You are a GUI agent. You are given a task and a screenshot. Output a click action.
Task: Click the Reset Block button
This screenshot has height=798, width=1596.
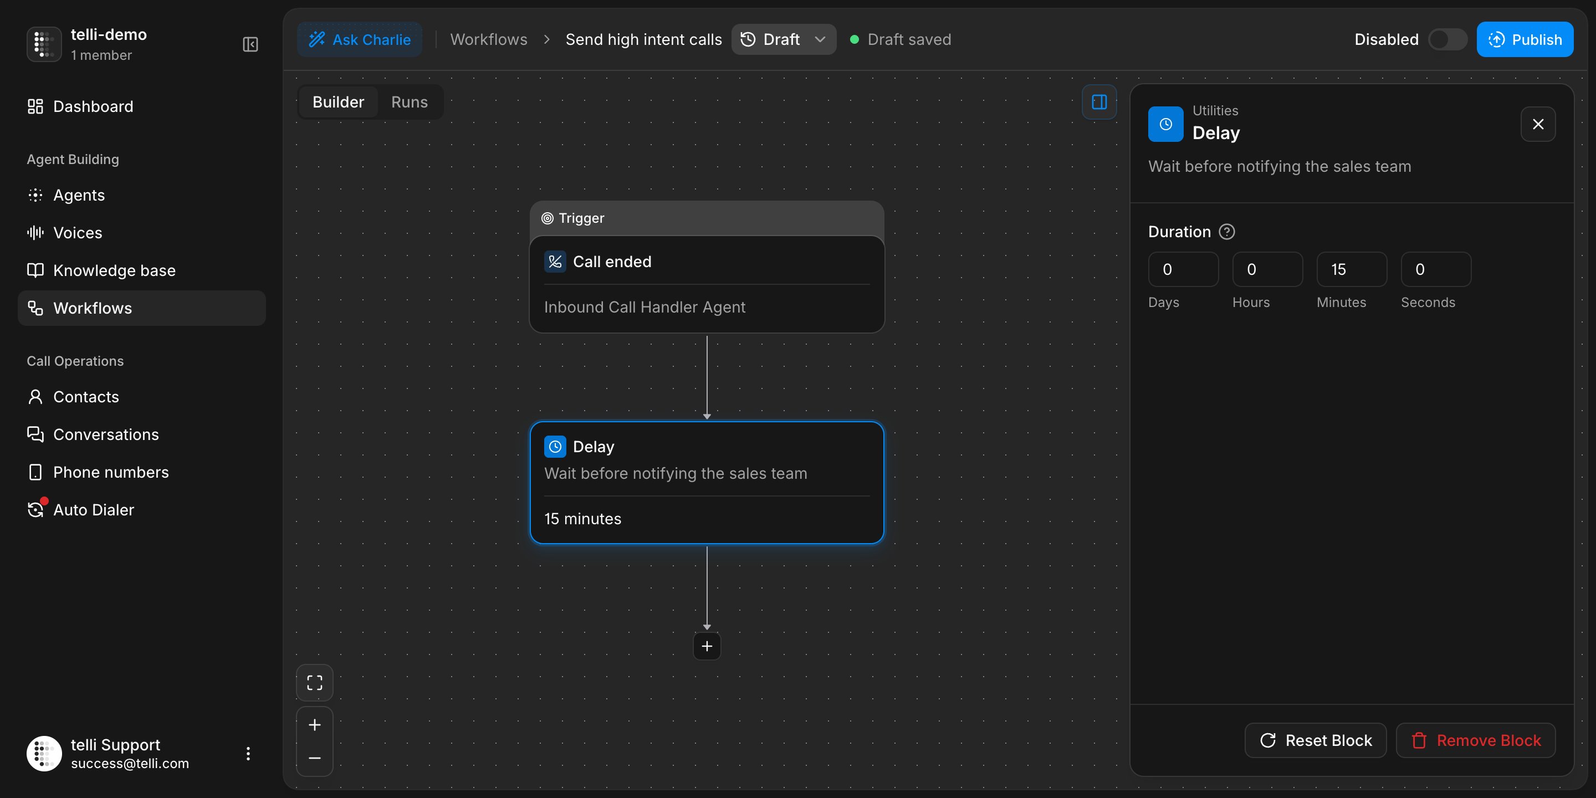pyautogui.click(x=1316, y=740)
